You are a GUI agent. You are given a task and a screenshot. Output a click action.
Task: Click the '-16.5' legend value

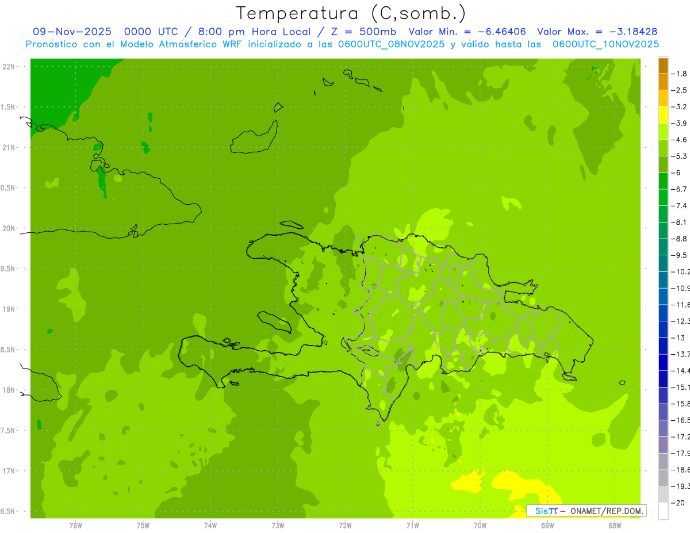tap(681, 420)
